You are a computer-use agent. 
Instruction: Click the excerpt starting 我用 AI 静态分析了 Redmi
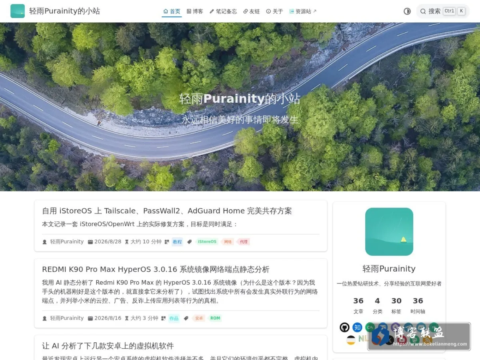click(180, 292)
